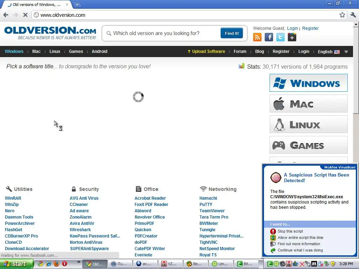This screenshot has height=269, width=359.
Task: Click the scroll up arrow of the page
Action: point(356,24)
